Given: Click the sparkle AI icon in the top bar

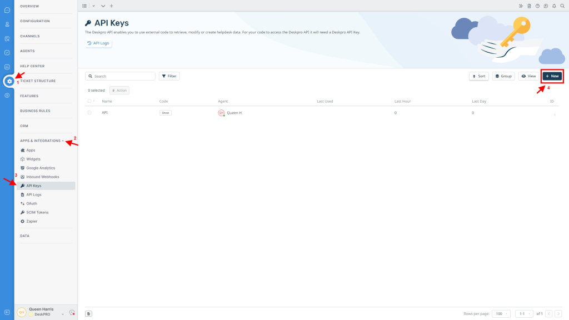Looking at the screenshot, I should [x=521, y=6].
